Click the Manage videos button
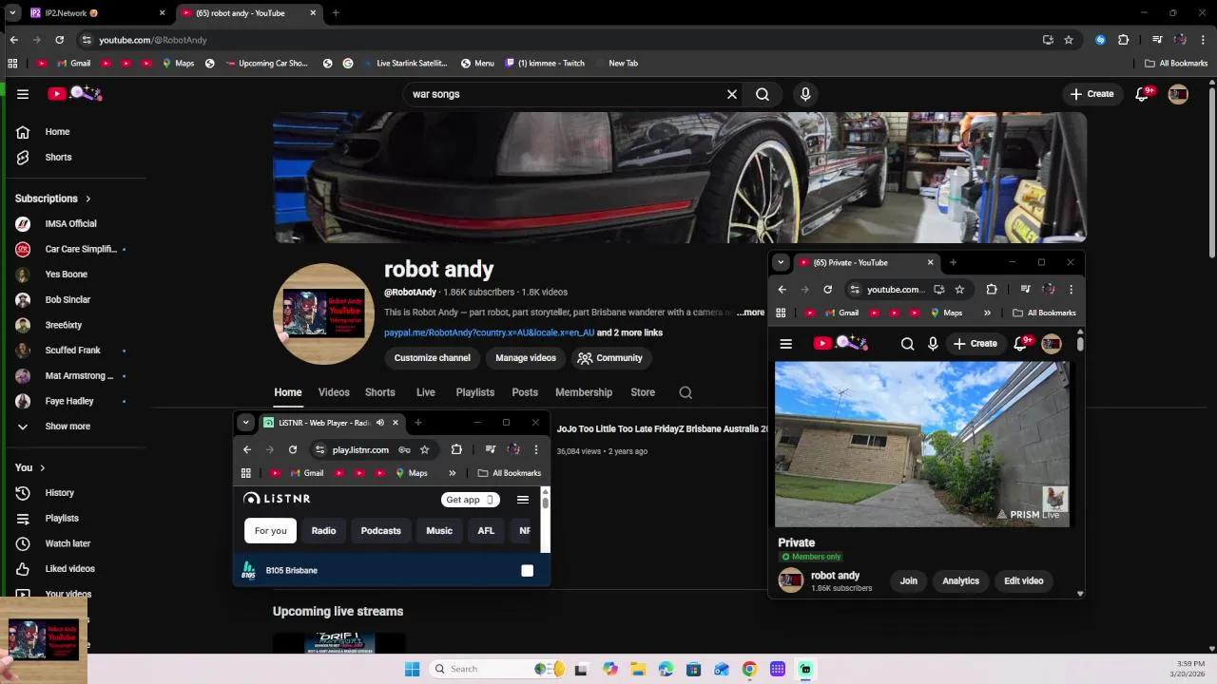The height and width of the screenshot is (684, 1217). (526, 358)
